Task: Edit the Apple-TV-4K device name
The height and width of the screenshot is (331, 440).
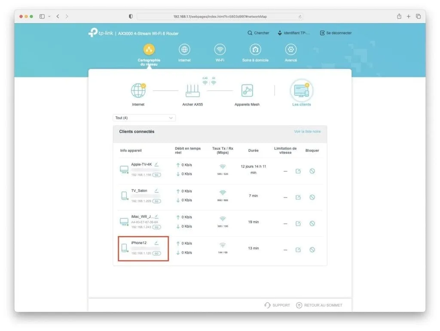Action: (x=156, y=165)
